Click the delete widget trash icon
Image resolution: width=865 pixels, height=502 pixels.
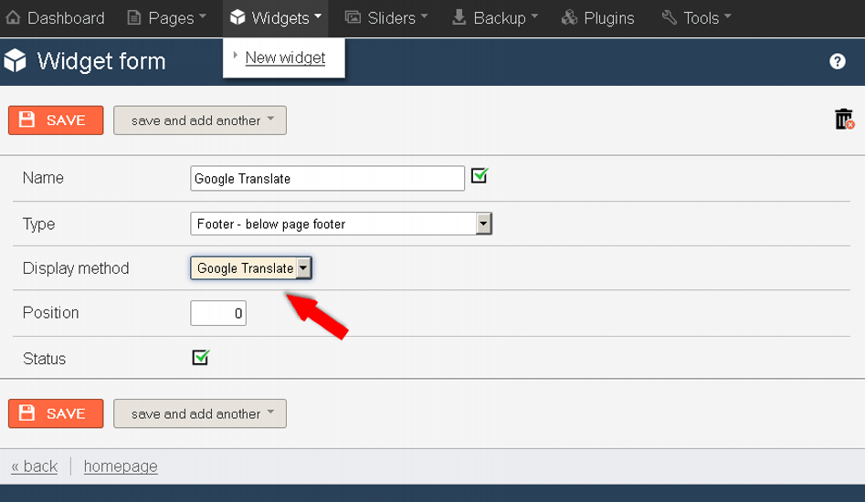(x=844, y=119)
